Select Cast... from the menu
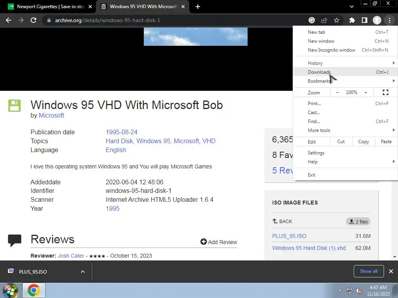 click(x=345, y=112)
